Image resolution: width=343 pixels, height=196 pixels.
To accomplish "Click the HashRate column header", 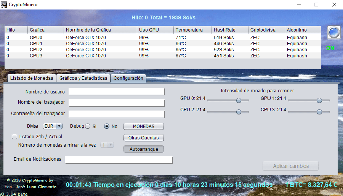I will click(230, 30).
